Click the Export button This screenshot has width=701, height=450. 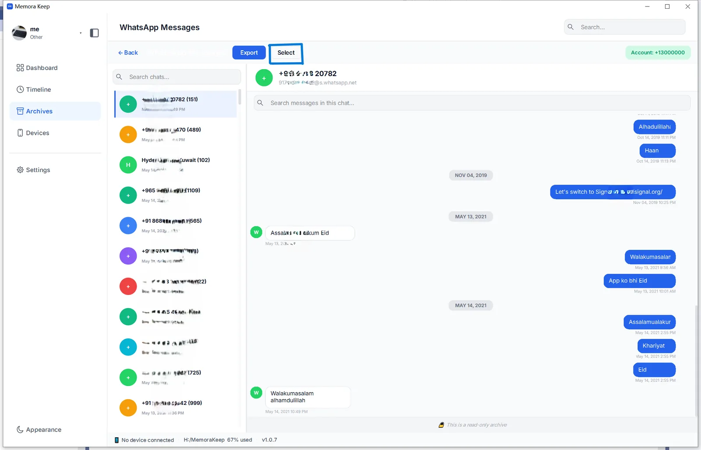point(249,53)
